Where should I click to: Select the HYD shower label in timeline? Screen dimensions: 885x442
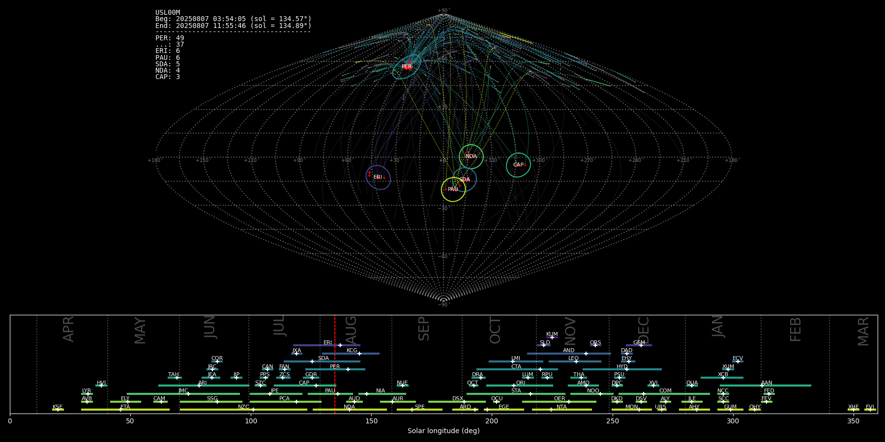pyautogui.click(x=622, y=367)
